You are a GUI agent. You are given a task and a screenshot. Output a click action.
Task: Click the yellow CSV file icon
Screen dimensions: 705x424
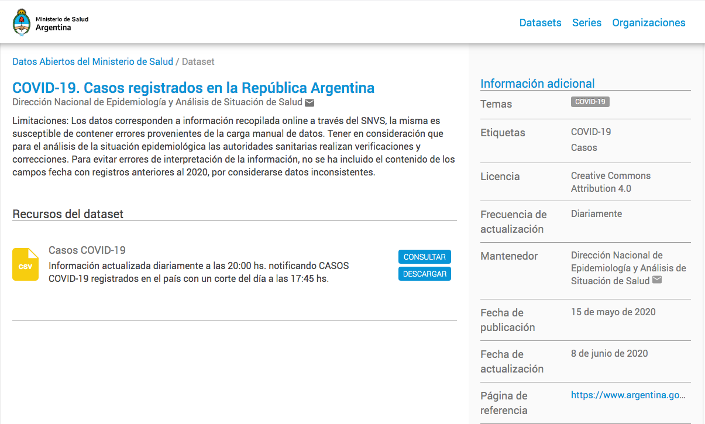25,264
